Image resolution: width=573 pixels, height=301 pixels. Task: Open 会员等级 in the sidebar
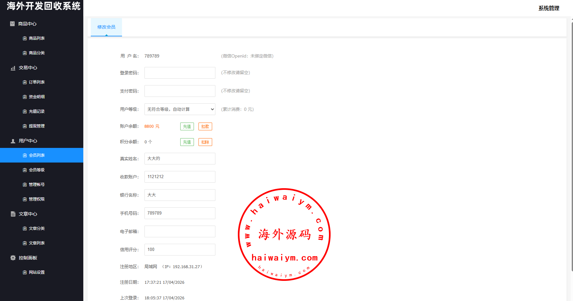point(37,170)
